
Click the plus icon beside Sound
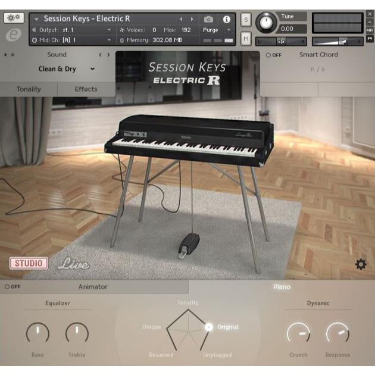pyautogui.click(x=5, y=55)
